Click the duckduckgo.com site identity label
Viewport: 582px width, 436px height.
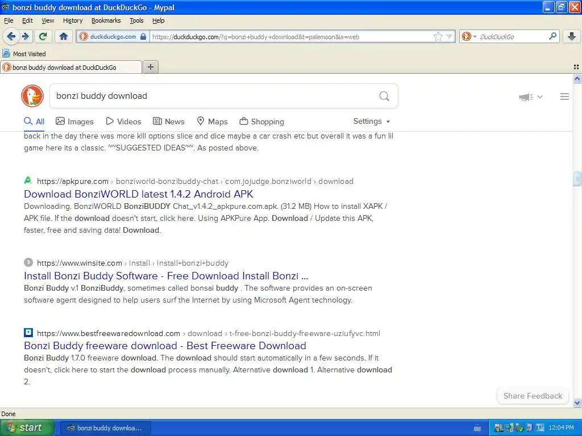113,36
